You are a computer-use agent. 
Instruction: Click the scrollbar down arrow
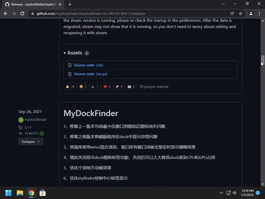(x=263, y=184)
